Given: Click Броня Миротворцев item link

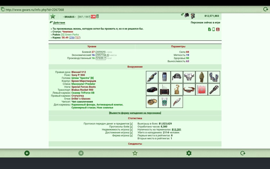Looking at the screenshot, I should tap(84, 81).
